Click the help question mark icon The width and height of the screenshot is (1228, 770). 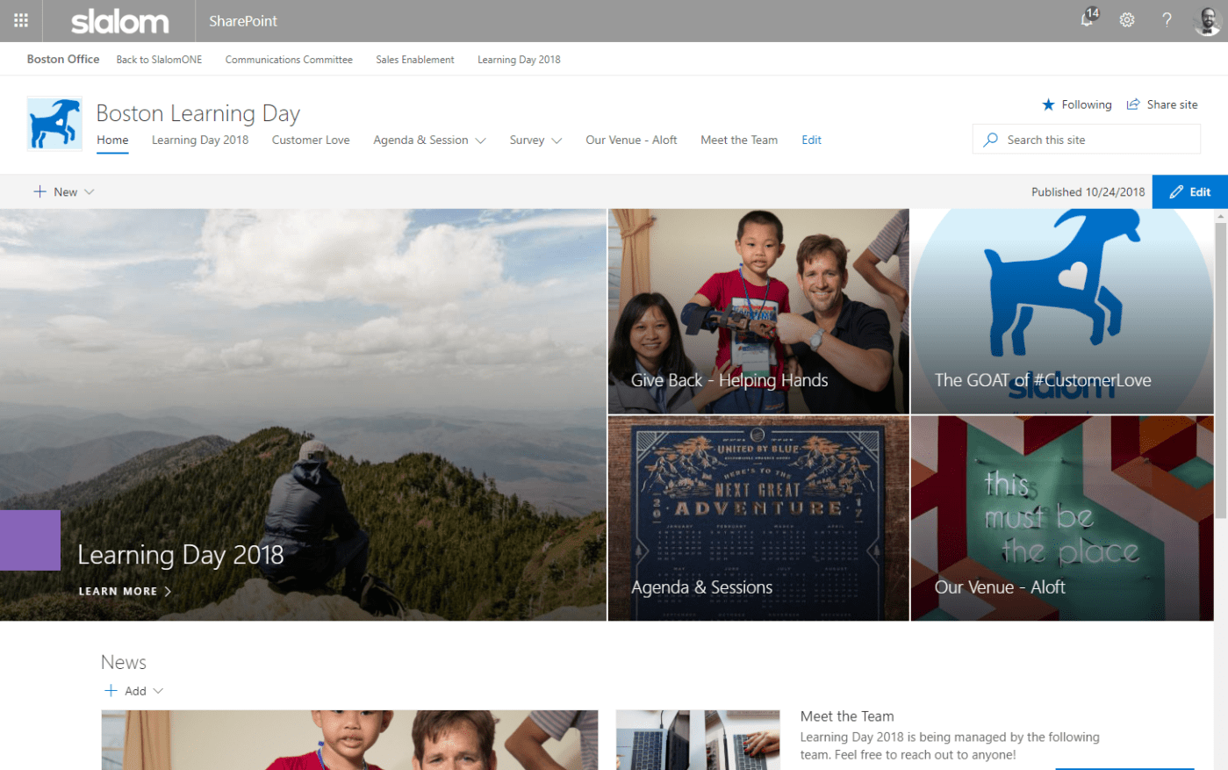tap(1167, 20)
